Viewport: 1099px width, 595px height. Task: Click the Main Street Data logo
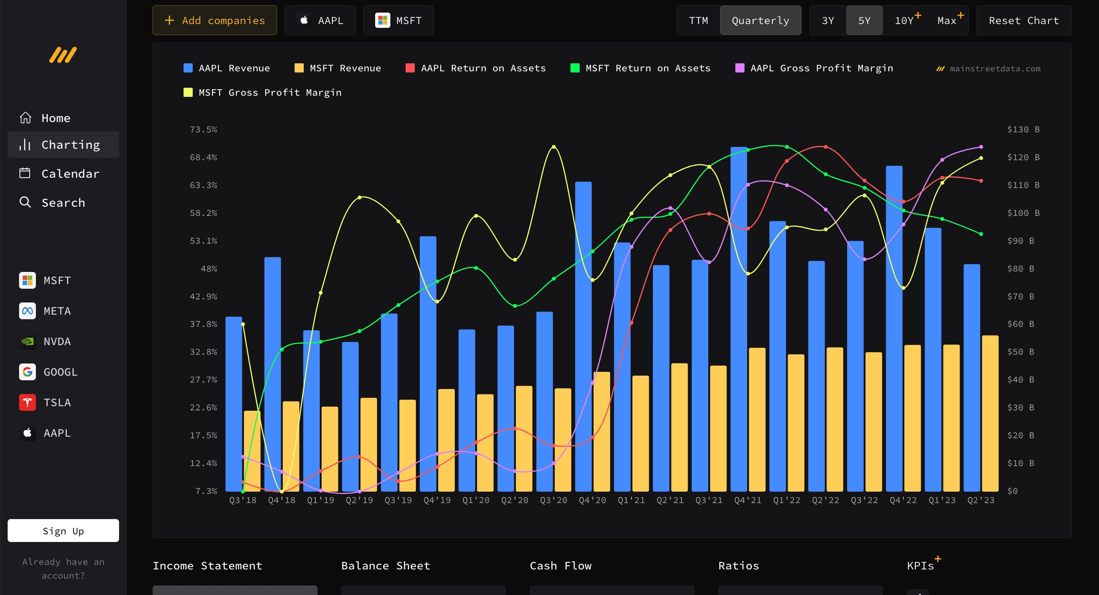coord(63,55)
